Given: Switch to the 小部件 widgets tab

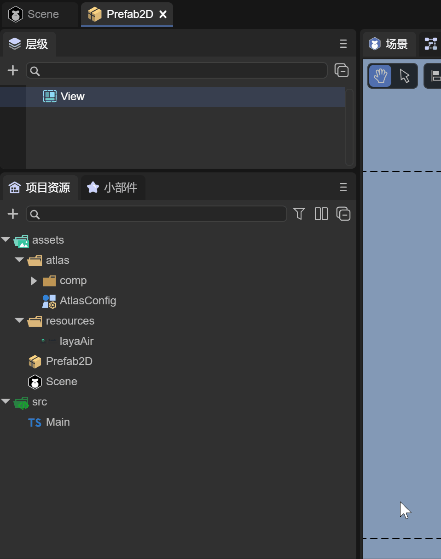Looking at the screenshot, I should click(x=113, y=188).
